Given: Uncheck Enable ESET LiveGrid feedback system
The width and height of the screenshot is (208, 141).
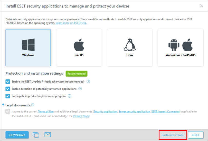Looking at the screenshot, I should (8, 82).
